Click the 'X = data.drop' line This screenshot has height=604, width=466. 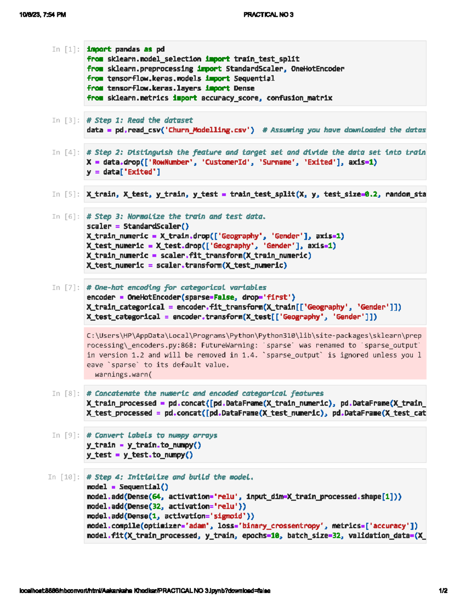pyautogui.click(x=232, y=162)
